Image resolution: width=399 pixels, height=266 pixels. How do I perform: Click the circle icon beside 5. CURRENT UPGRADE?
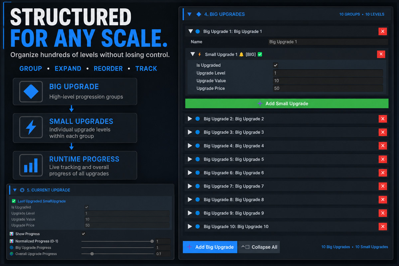tap(22, 190)
